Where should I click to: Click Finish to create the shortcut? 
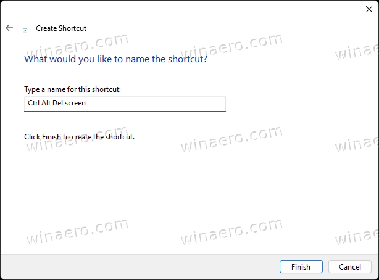click(301, 266)
